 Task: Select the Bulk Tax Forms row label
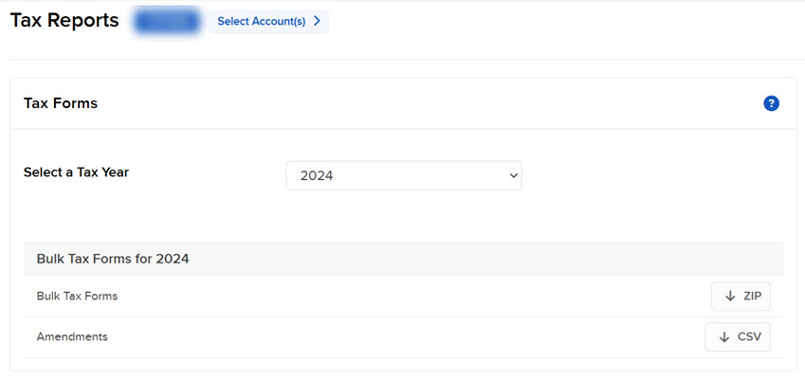(x=77, y=297)
